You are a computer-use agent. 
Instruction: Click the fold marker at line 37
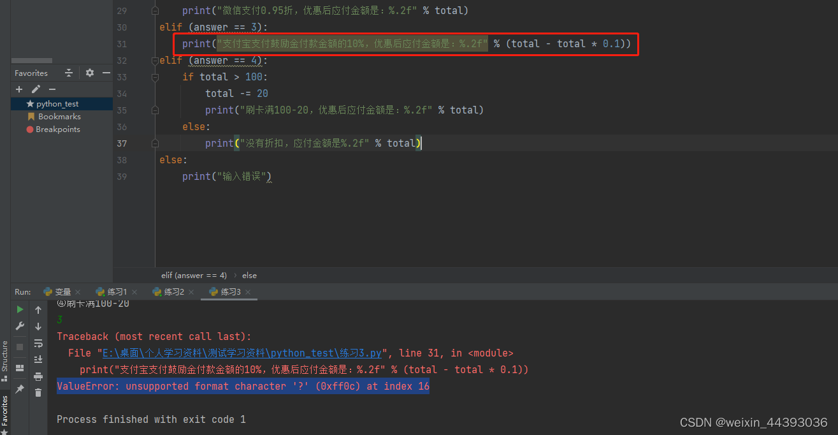tap(154, 144)
